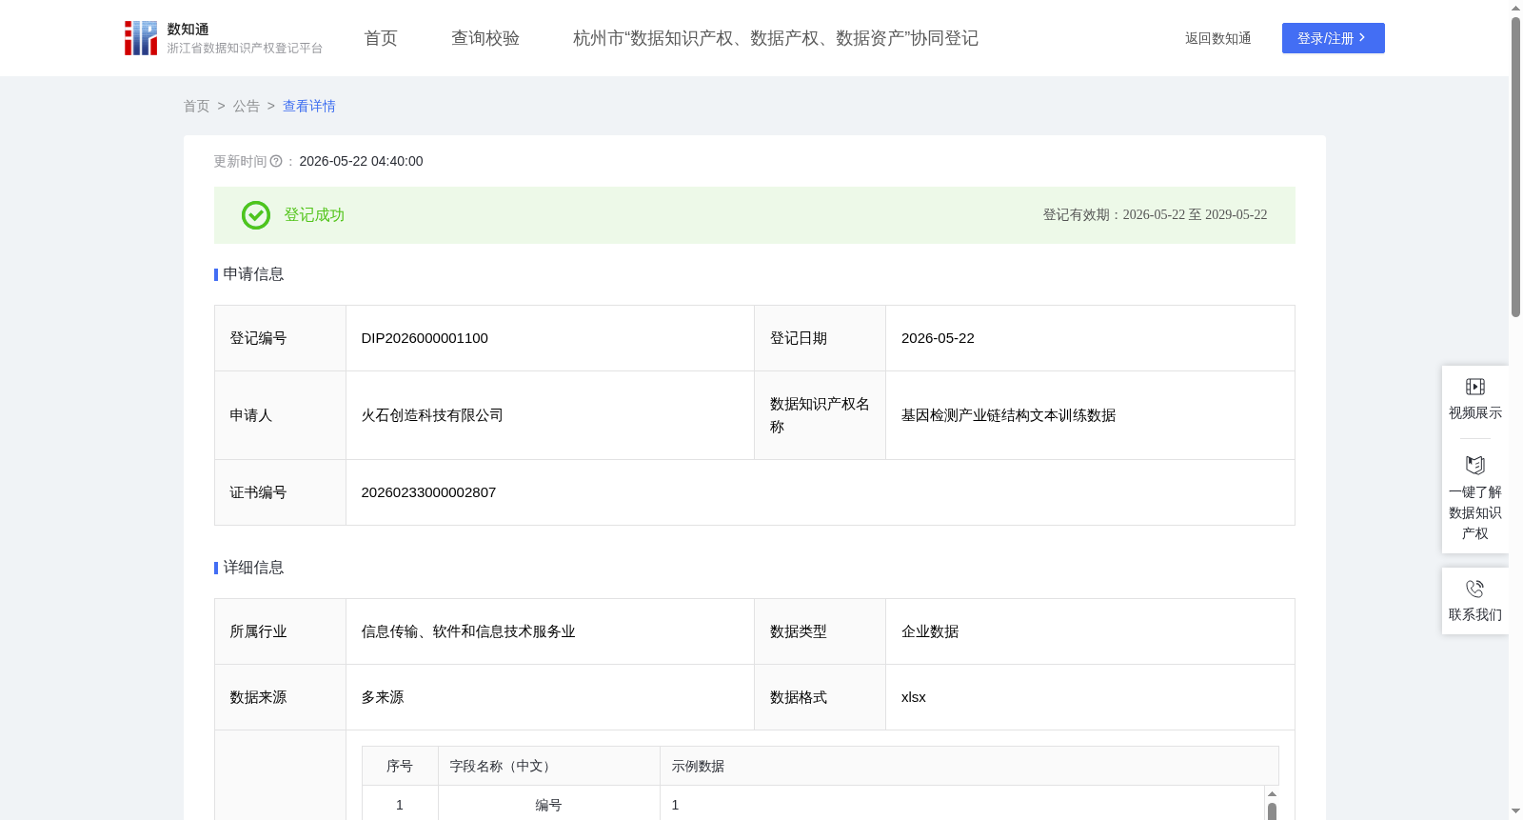Click the 基因检测产业链结构文本训练数据 name
Image resolution: width=1523 pixels, height=820 pixels.
tap(1008, 415)
